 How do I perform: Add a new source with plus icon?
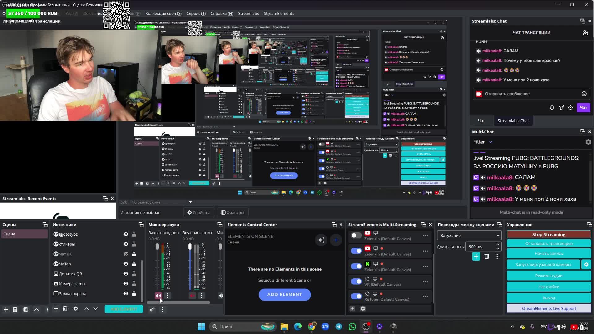[56, 309]
